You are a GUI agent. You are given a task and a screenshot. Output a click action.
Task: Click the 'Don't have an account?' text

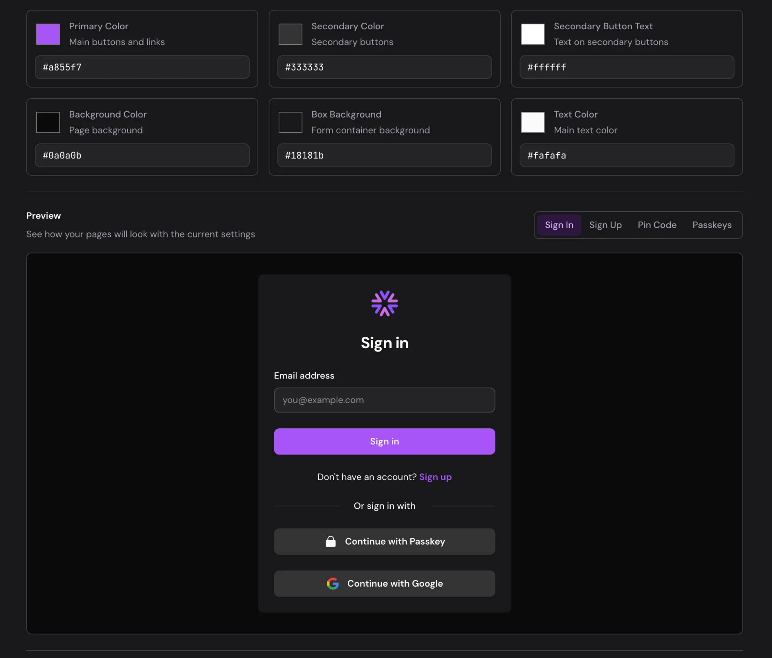367,477
